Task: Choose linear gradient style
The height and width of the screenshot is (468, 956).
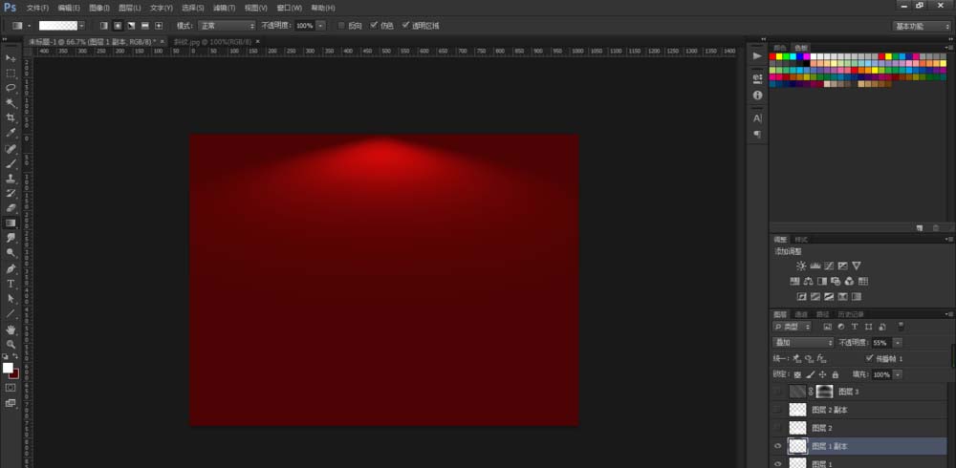Action: tap(103, 26)
